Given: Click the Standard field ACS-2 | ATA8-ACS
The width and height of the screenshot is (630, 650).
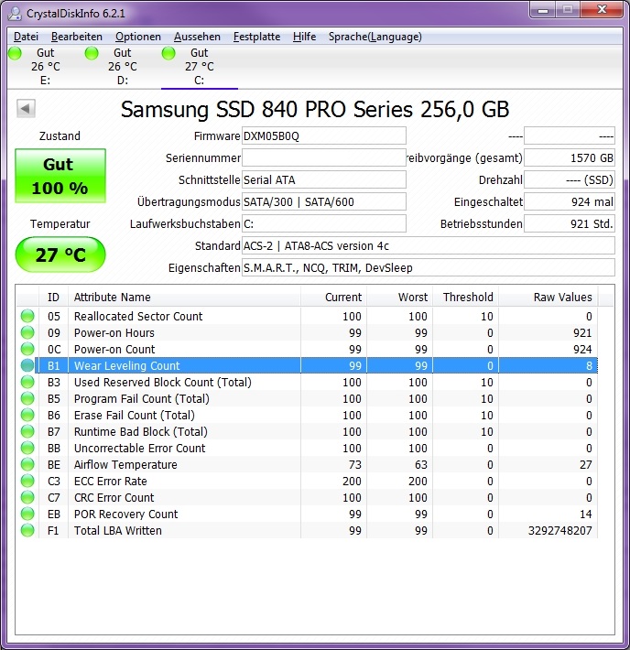Looking at the screenshot, I should [x=429, y=246].
